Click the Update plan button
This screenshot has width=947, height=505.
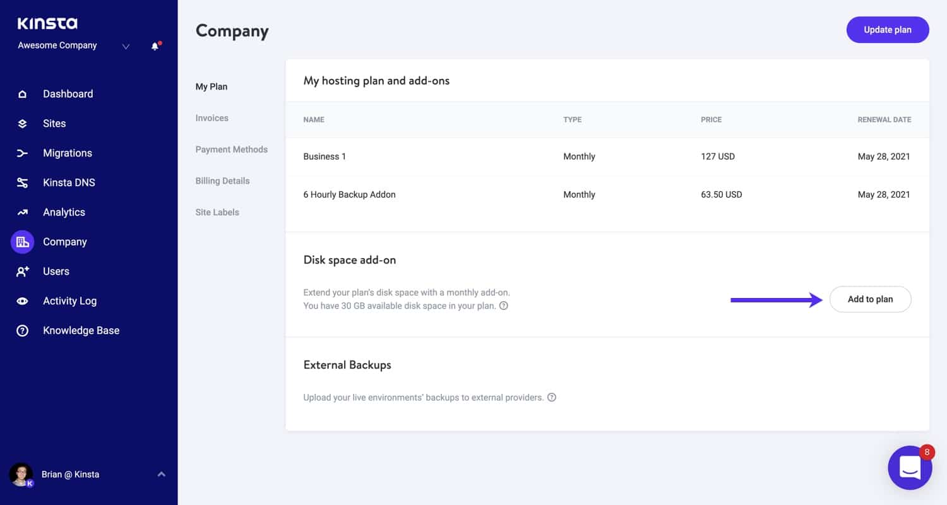tap(888, 30)
